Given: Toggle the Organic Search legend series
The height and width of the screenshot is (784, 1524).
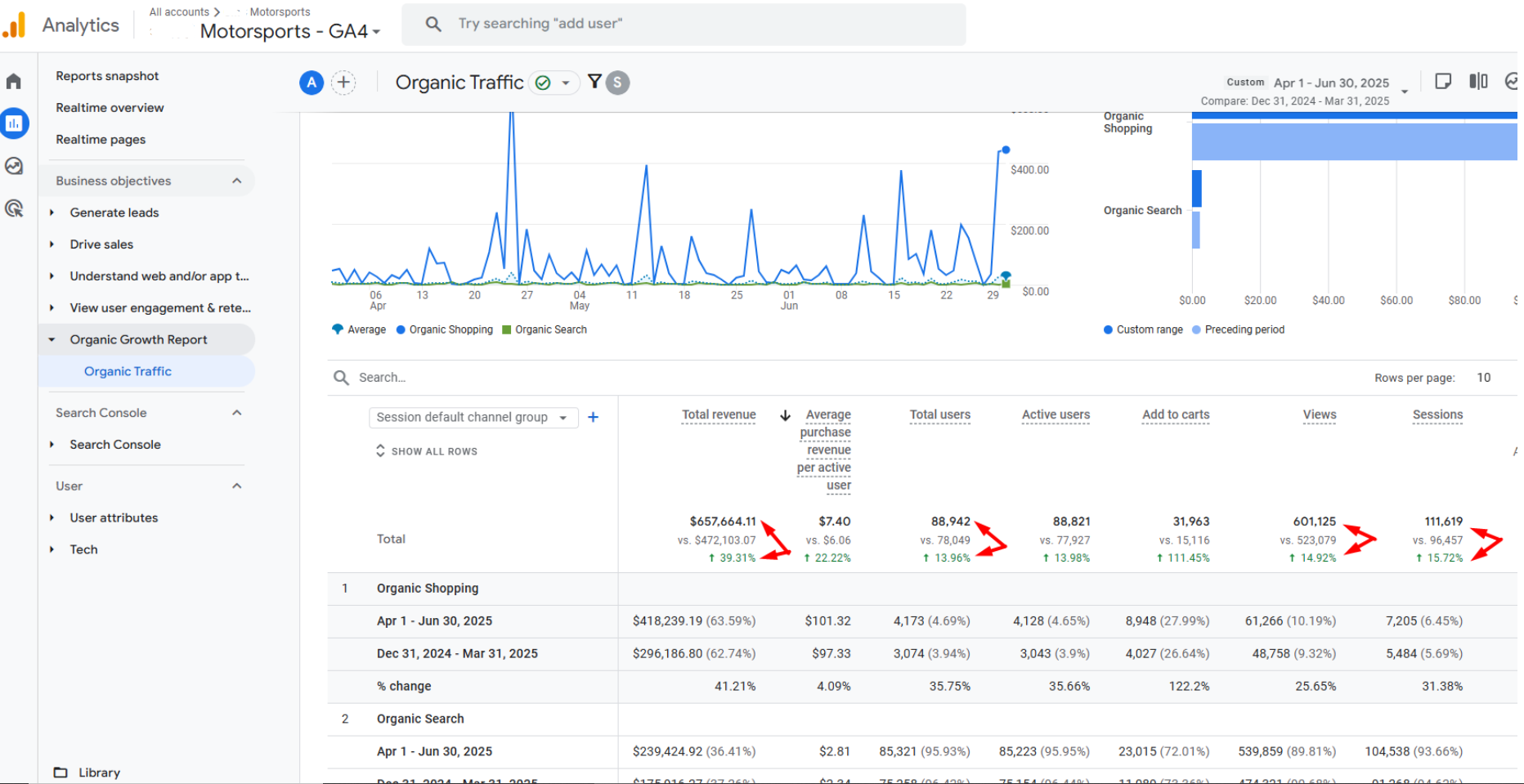Looking at the screenshot, I should [544, 329].
